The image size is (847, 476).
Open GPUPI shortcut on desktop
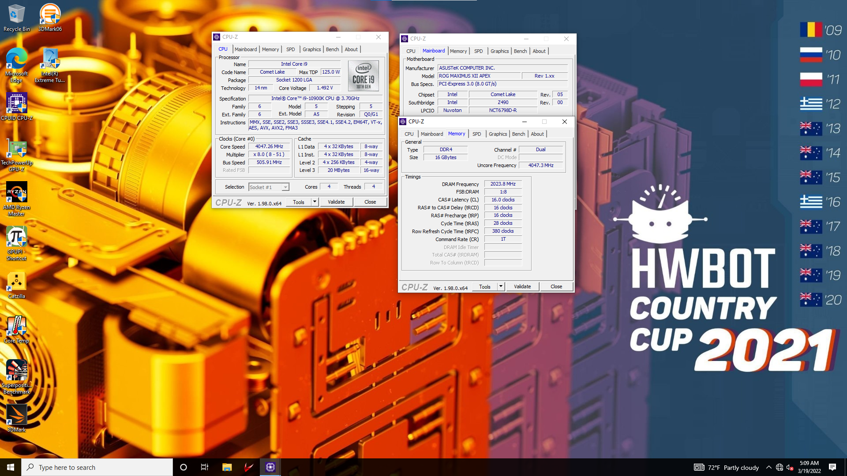pyautogui.click(x=16, y=244)
